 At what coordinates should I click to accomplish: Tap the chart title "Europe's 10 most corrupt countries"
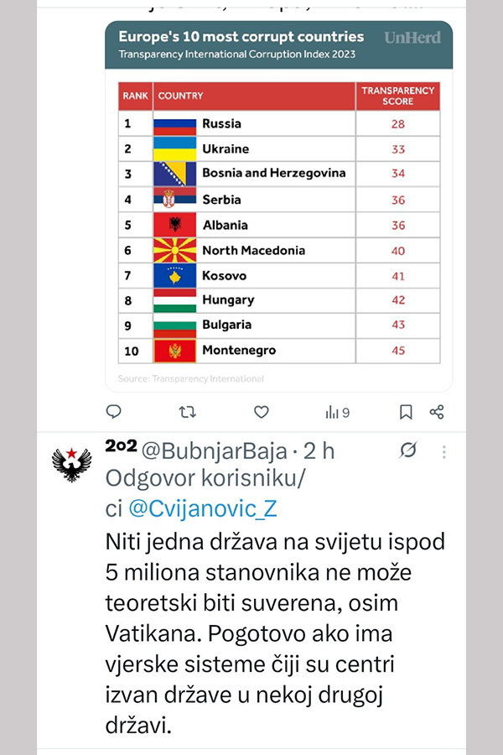pyautogui.click(x=241, y=37)
